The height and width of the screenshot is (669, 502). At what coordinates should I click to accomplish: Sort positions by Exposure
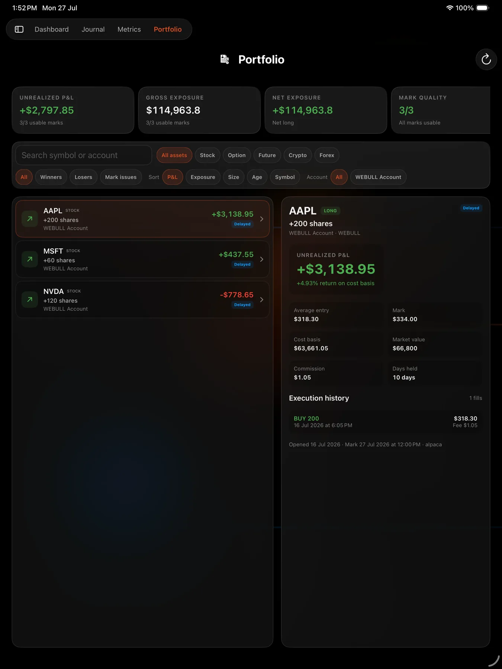click(203, 177)
